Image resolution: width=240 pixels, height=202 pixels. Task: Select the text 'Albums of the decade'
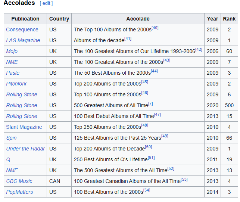pos(99,40)
